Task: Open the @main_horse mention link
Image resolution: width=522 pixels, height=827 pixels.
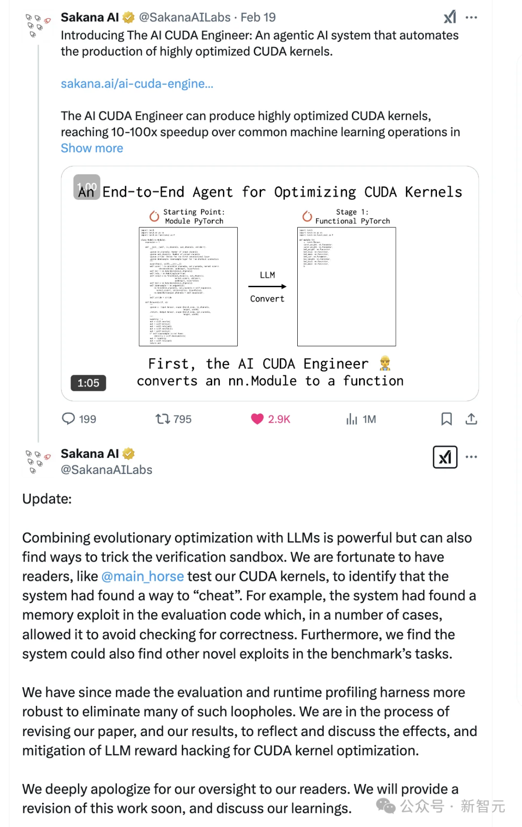Action: 143,576
